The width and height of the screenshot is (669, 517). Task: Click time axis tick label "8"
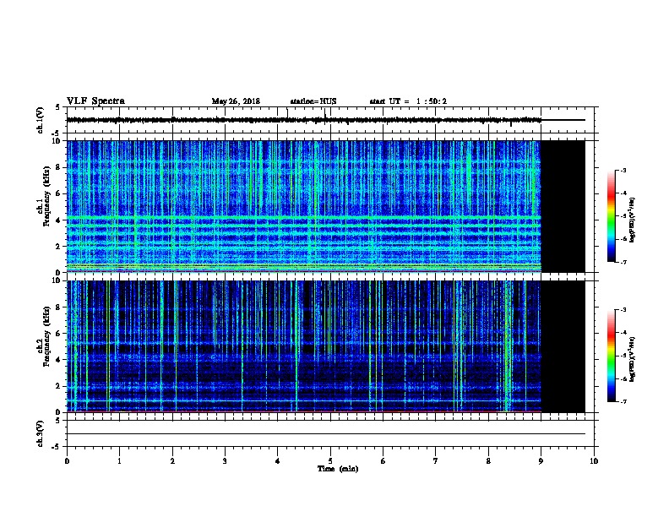tap(488, 461)
